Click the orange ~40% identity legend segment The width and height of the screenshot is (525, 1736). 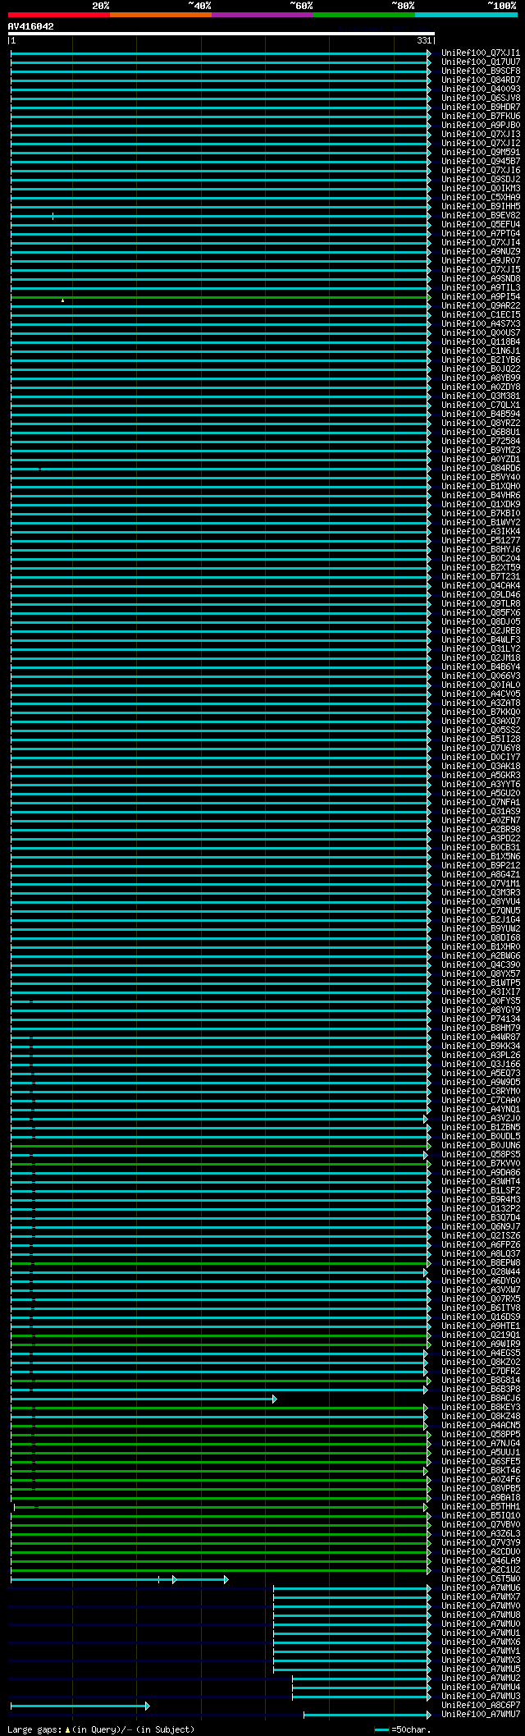(x=161, y=15)
